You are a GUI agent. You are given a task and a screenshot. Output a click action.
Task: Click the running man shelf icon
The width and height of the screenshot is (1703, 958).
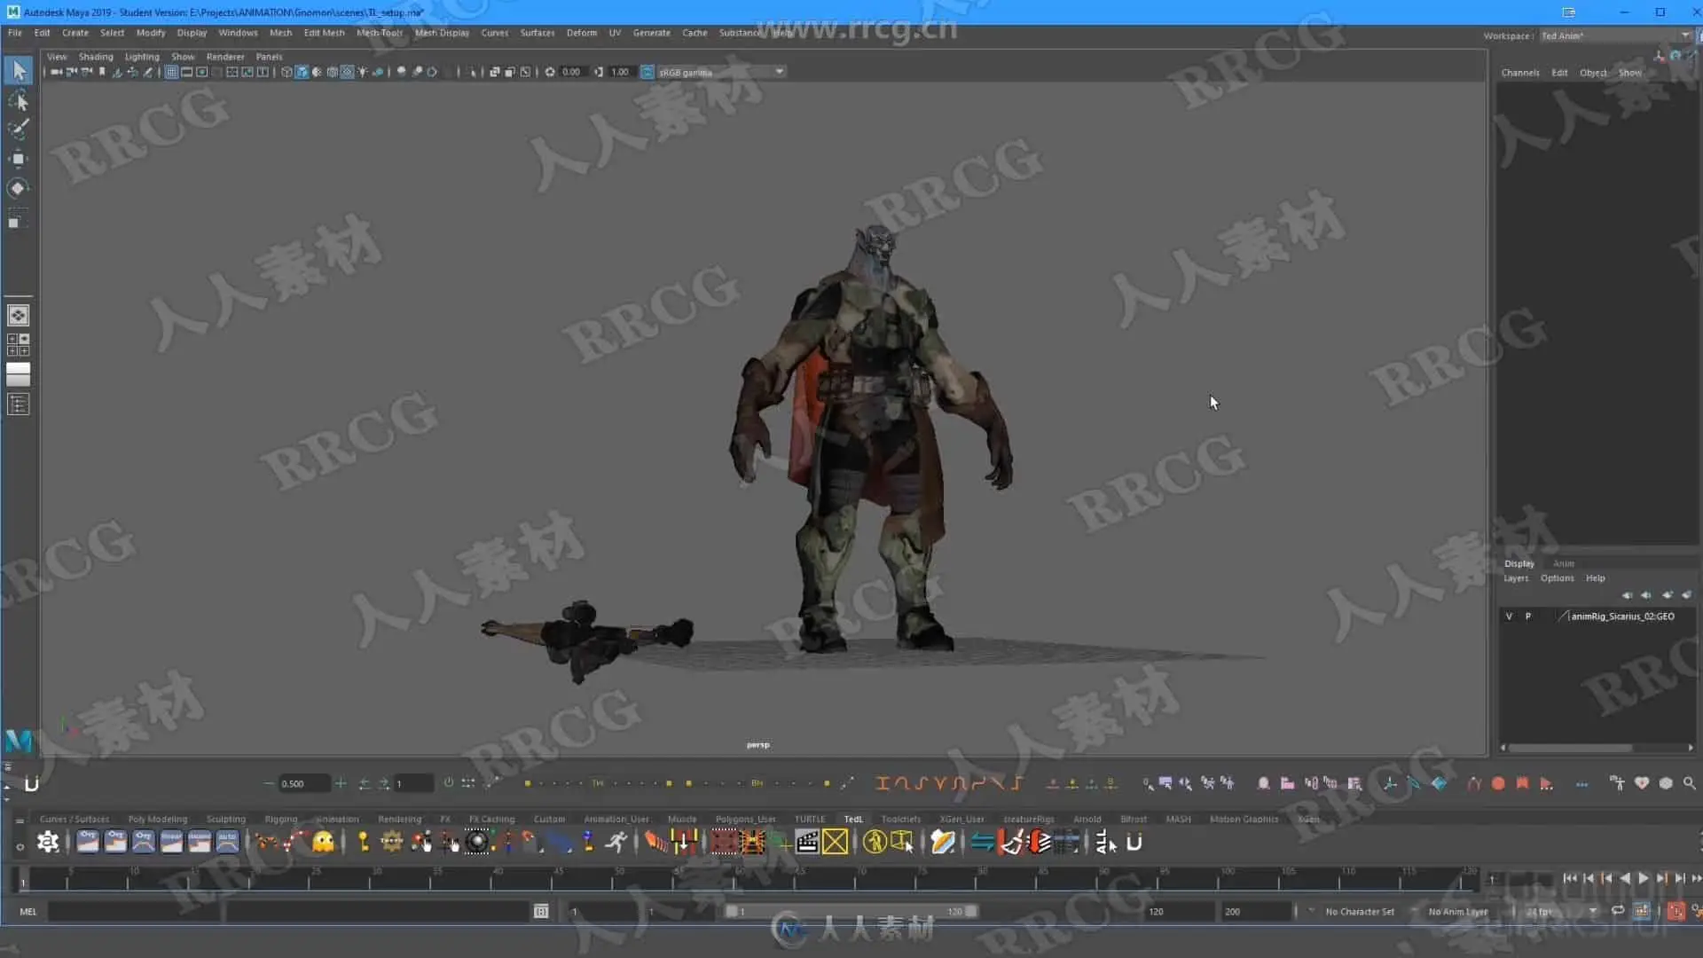616,842
